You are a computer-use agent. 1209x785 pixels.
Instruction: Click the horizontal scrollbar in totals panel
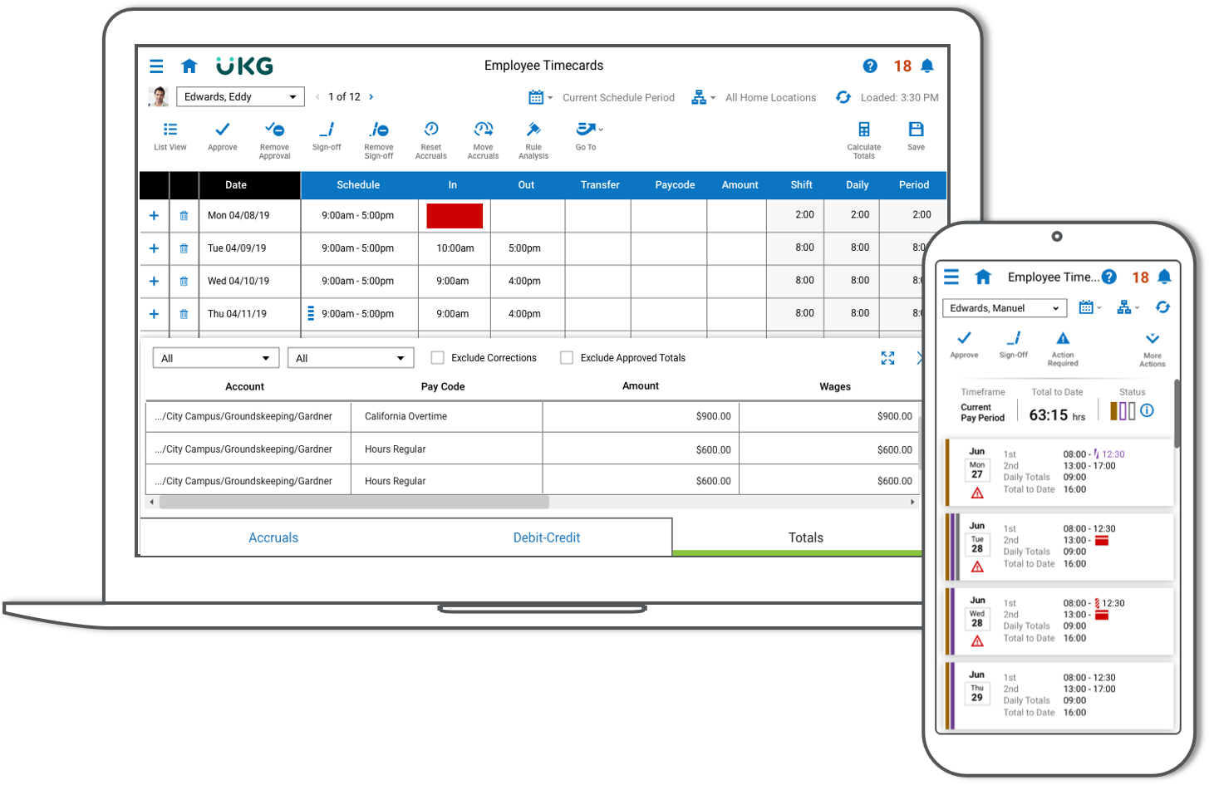point(354,503)
